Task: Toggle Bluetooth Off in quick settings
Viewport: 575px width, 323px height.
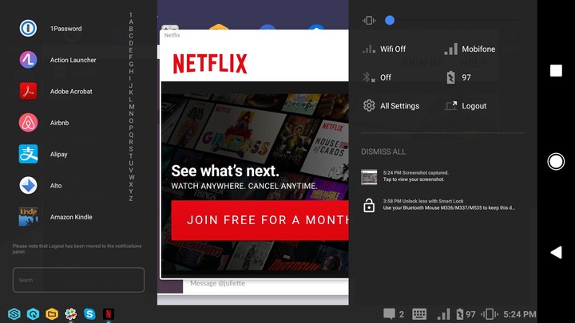Action: coord(377,77)
